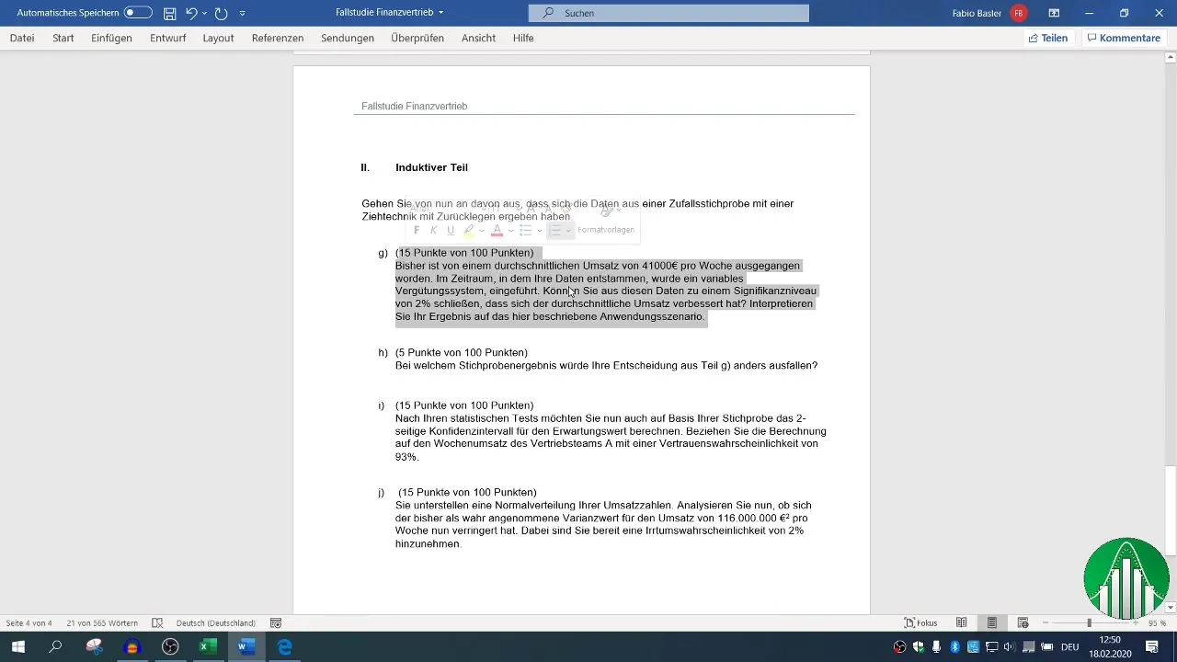Screen dimensions: 1177x662
Task: Open OBS Studio in taskbar
Action: 170,646
